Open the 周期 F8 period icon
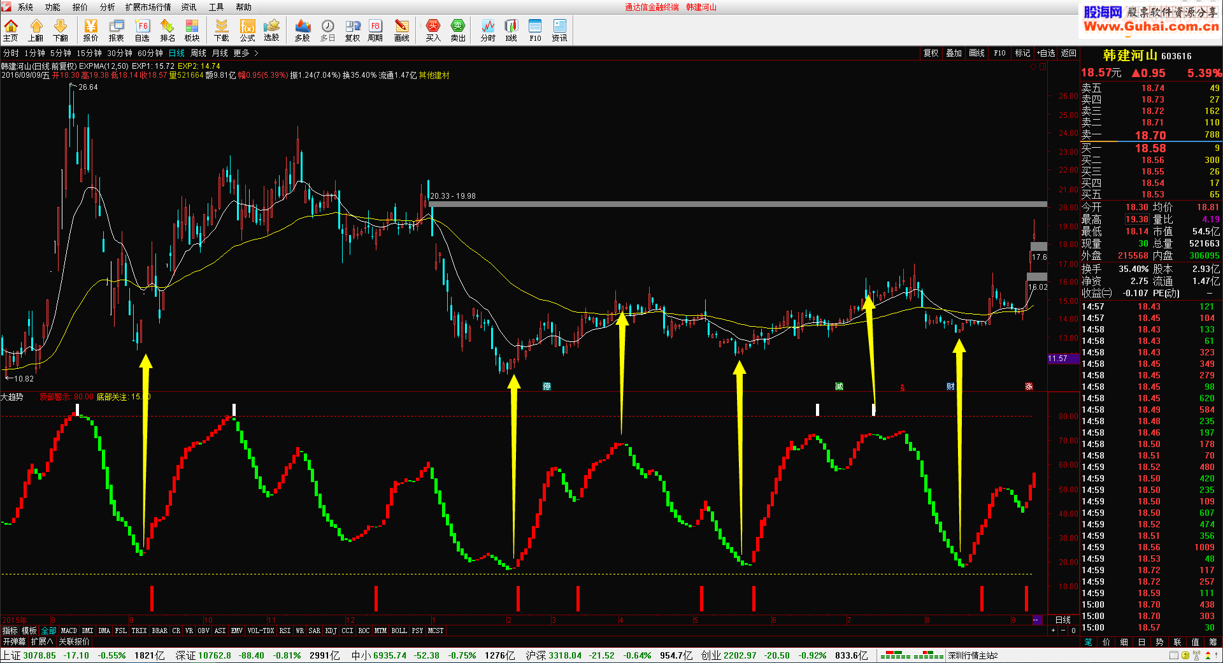Viewport: 1223px width, 663px height. click(x=375, y=30)
